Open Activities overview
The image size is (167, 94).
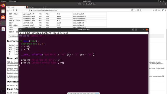[x=4, y=1]
